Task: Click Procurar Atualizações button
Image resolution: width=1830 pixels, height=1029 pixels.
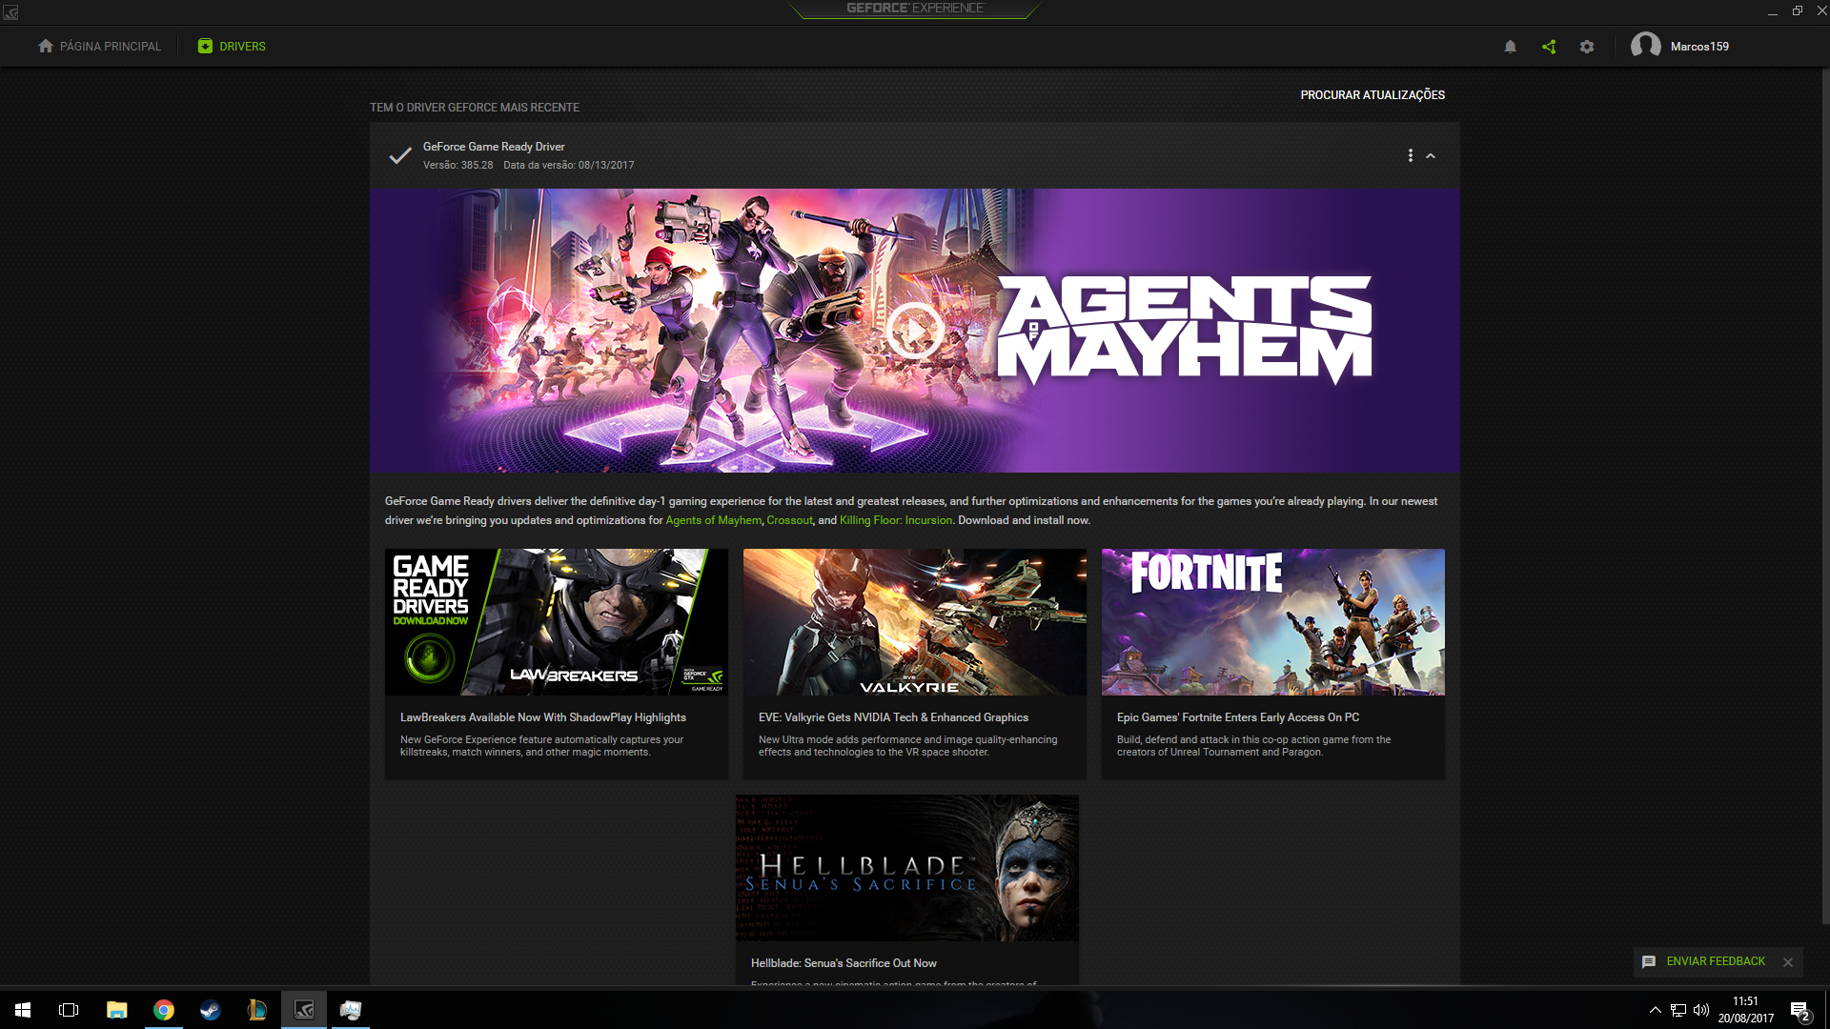Action: coord(1372,95)
